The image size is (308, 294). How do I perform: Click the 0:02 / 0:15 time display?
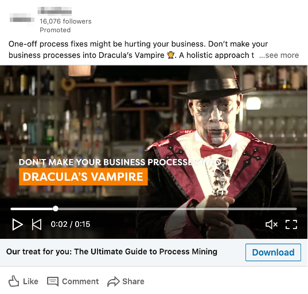[71, 224]
